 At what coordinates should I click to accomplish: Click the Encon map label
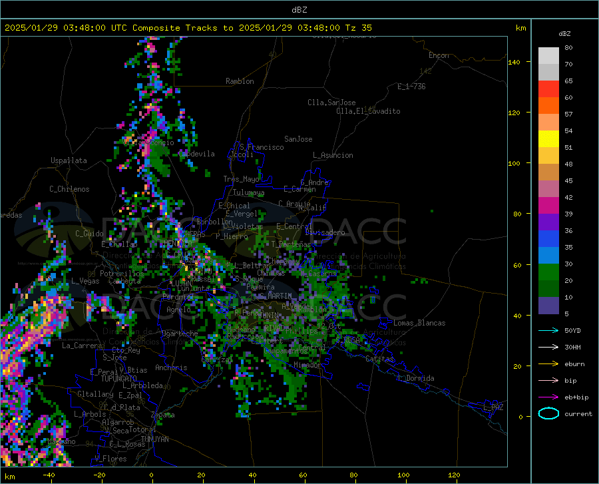coord(439,55)
